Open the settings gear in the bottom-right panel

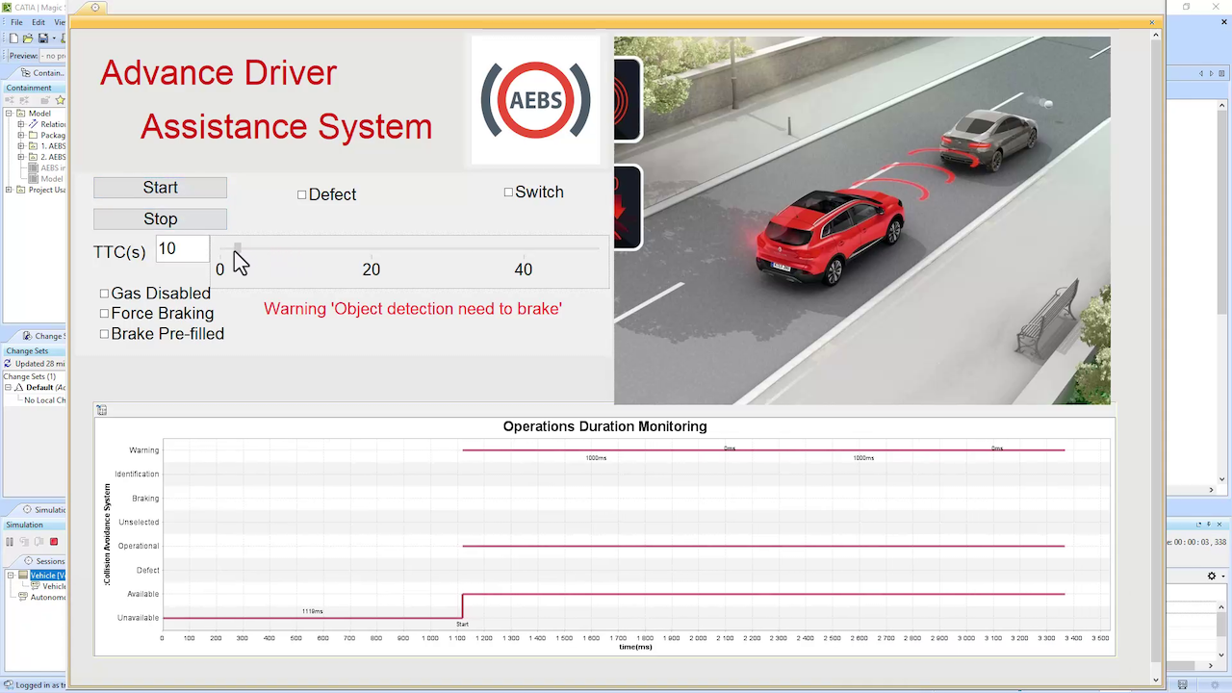point(1211,576)
